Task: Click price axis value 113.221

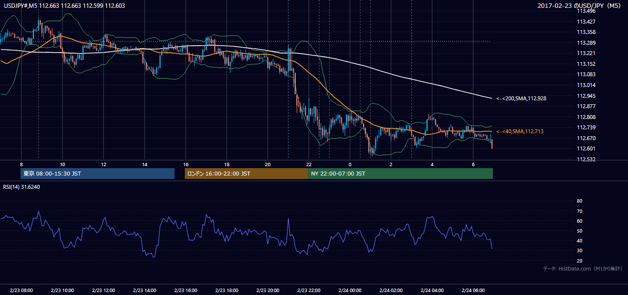Action: (586, 53)
